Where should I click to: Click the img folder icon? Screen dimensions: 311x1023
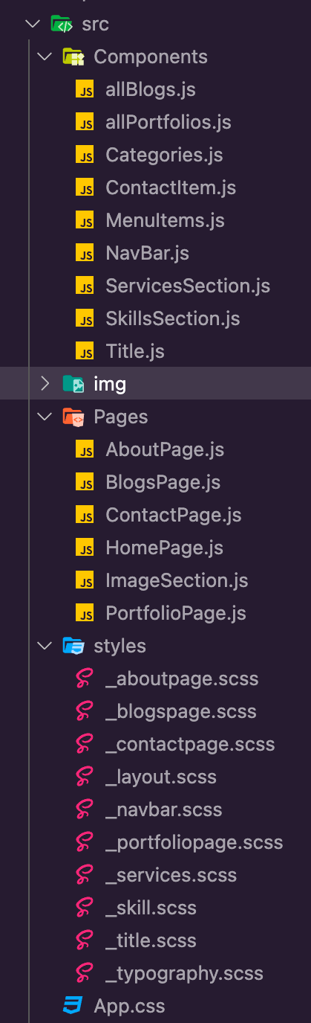tap(73, 384)
